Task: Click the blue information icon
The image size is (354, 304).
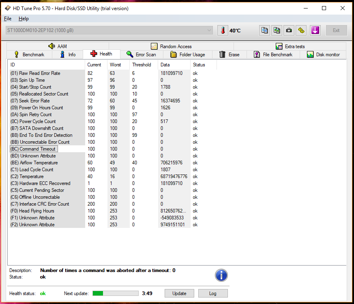Action: click(221, 275)
